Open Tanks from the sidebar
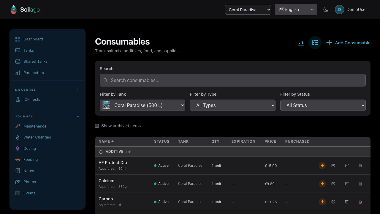The image size is (380, 214). point(28,50)
